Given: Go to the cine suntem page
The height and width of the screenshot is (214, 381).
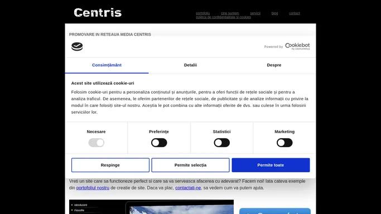Looking at the screenshot, I should pos(230,13).
